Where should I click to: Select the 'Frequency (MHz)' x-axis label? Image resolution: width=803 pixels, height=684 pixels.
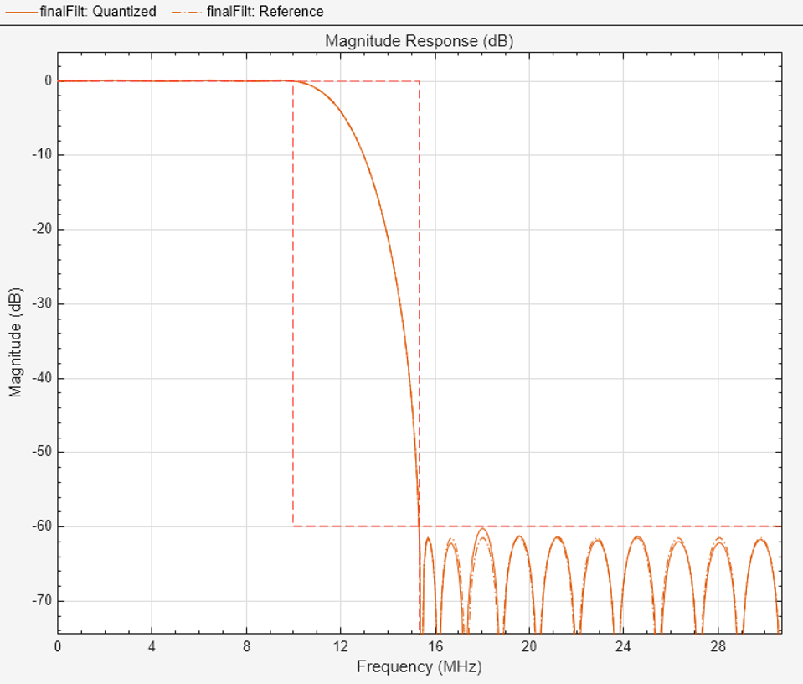click(419, 666)
